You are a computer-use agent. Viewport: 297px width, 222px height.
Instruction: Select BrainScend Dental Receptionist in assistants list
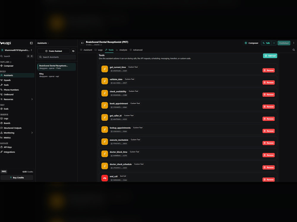(x=57, y=67)
